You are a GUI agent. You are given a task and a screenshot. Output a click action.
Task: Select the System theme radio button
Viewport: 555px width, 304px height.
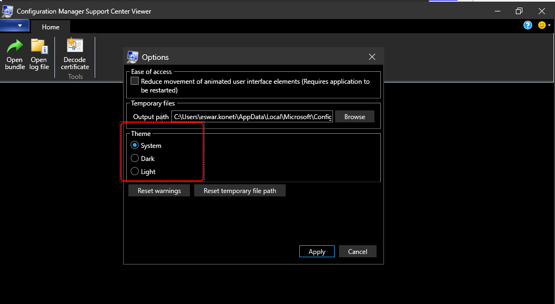coord(135,146)
